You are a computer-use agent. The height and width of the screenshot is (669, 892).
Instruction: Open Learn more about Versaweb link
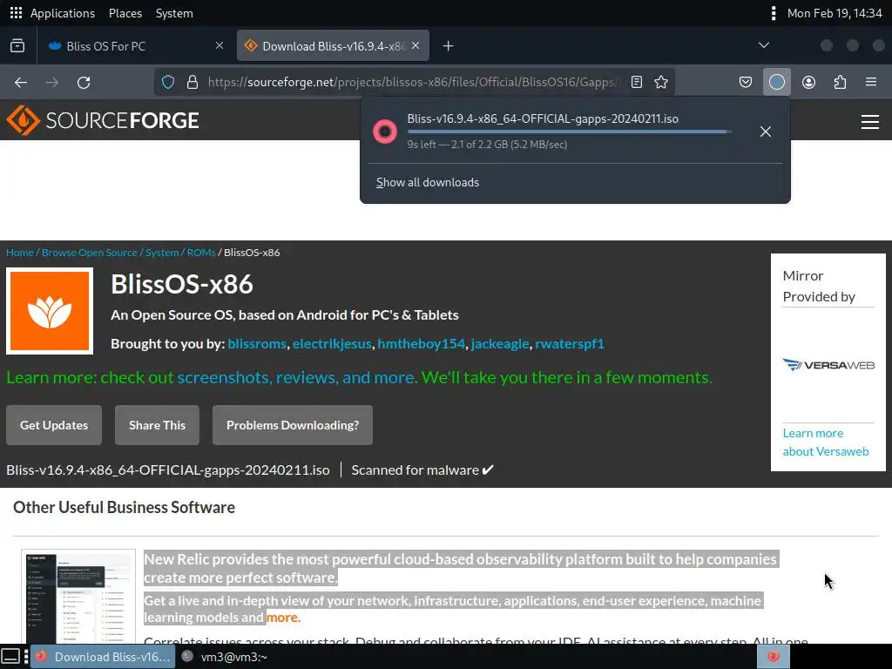(826, 442)
